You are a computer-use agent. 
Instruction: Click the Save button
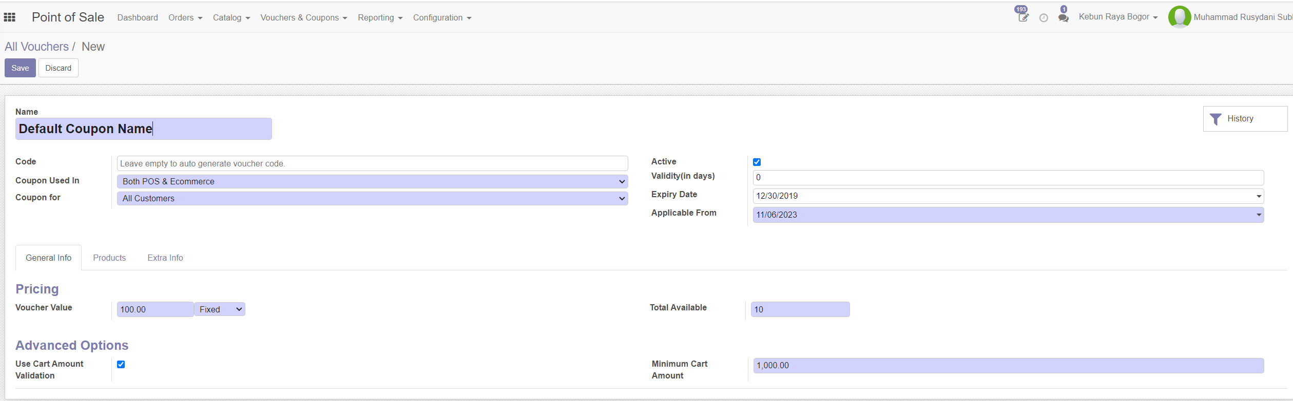[x=20, y=68]
